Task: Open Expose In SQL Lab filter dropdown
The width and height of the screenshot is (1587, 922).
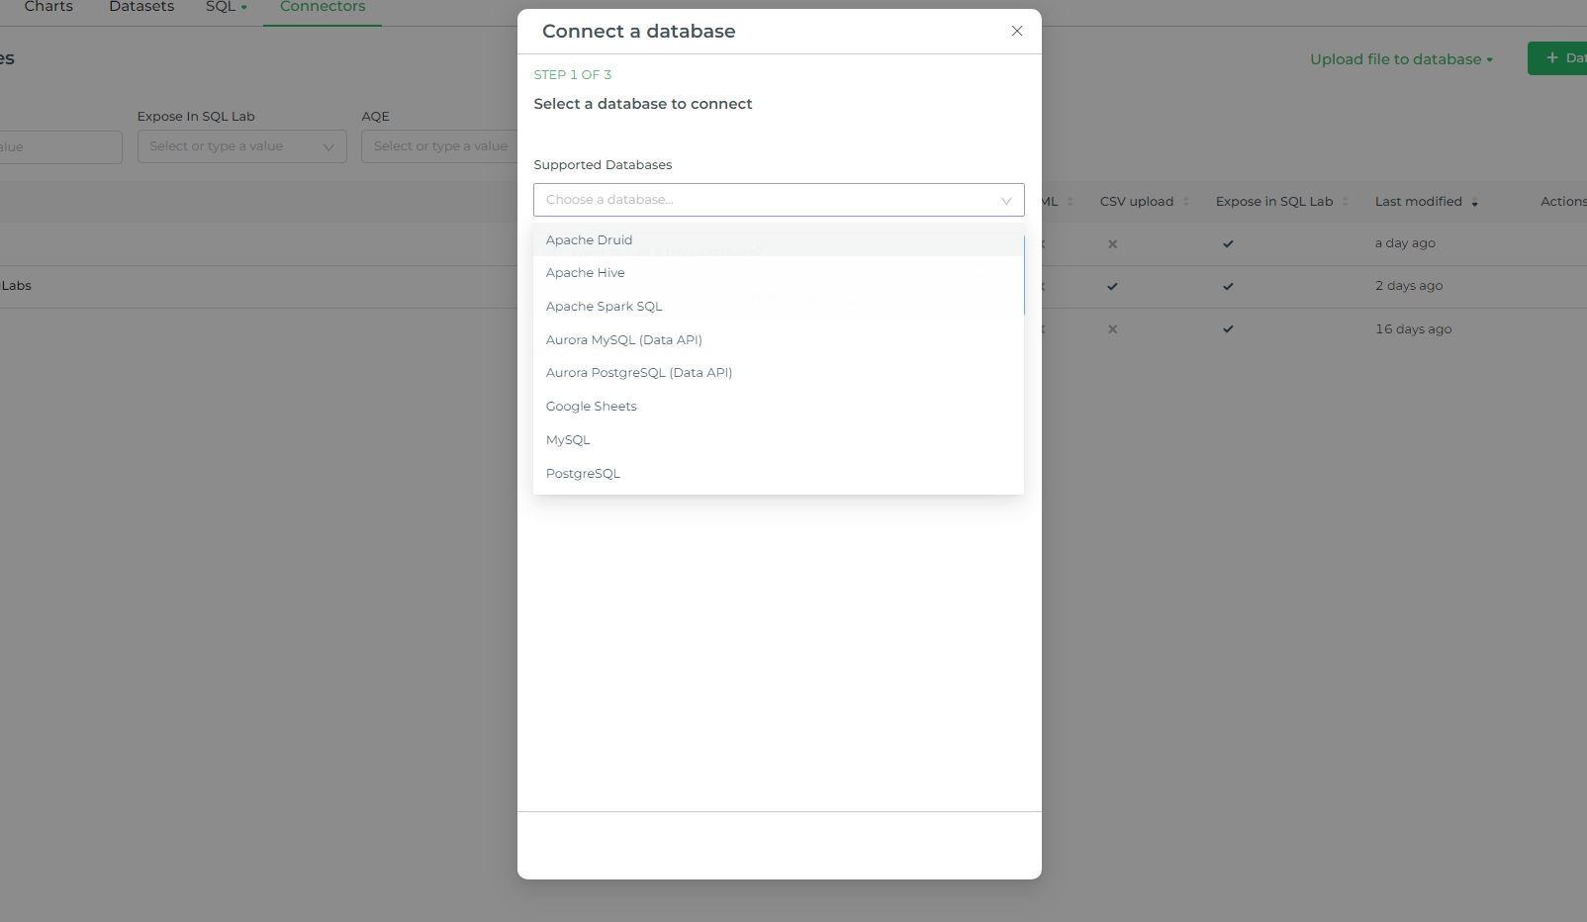Action: (x=242, y=146)
